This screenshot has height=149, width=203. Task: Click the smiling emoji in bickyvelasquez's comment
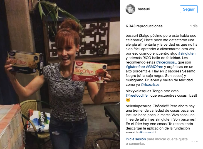click(x=128, y=100)
